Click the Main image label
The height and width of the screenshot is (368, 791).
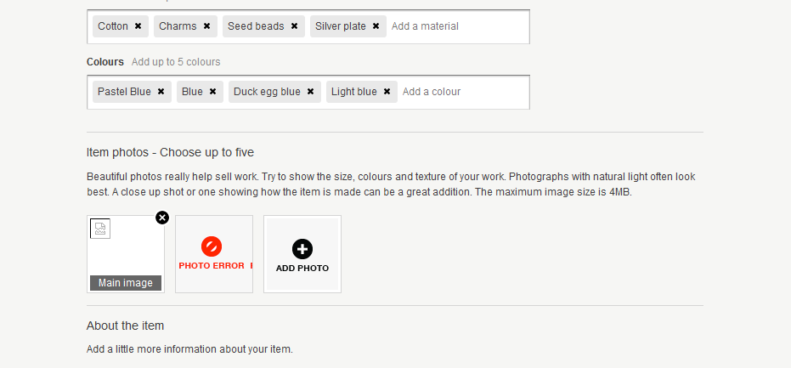click(x=126, y=283)
